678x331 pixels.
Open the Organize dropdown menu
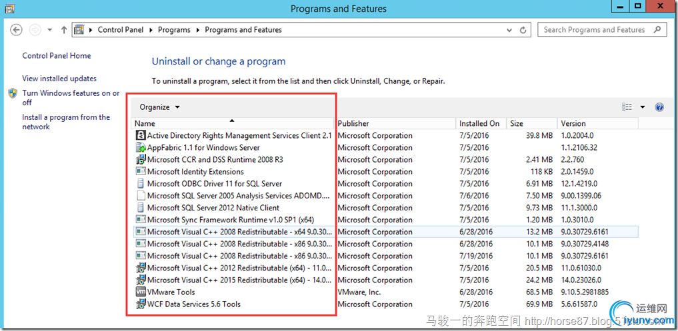[x=159, y=107]
